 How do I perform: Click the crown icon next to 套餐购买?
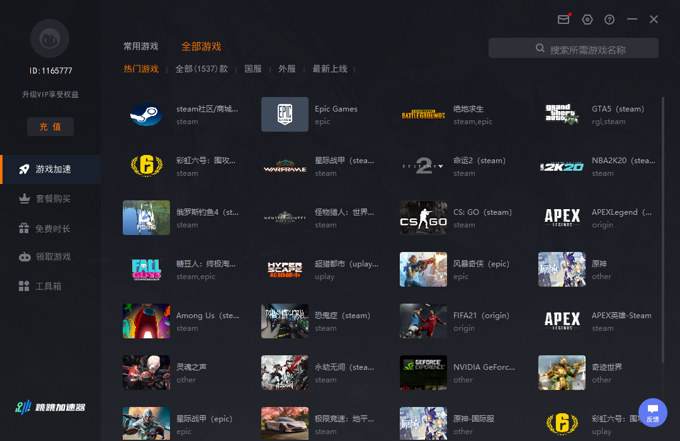click(25, 199)
